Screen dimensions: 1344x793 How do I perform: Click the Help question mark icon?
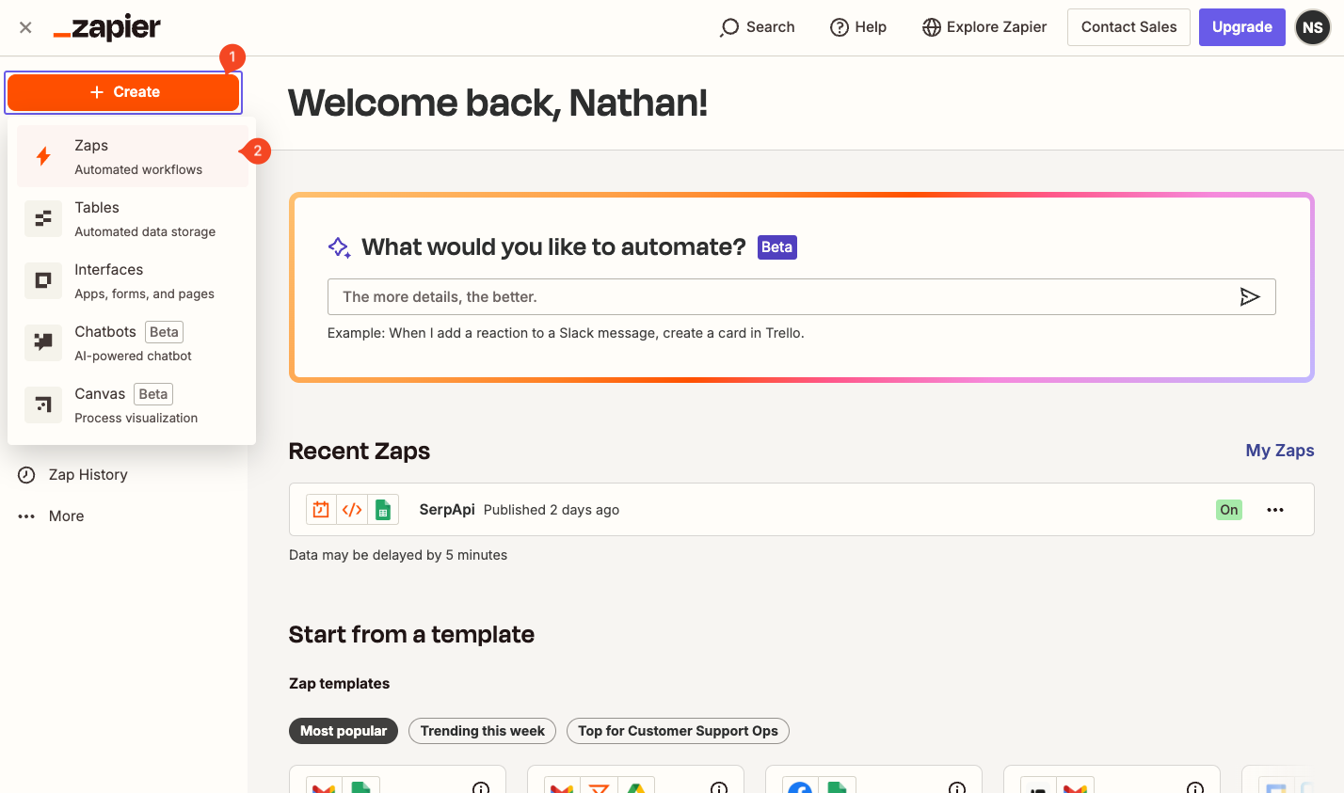840,27
